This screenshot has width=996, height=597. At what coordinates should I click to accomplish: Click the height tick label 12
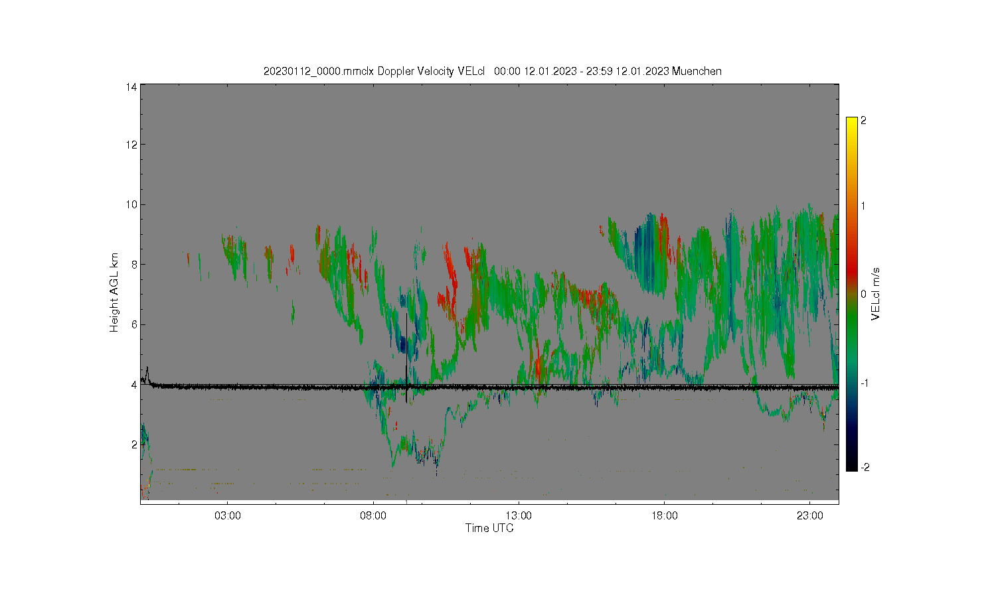131,145
